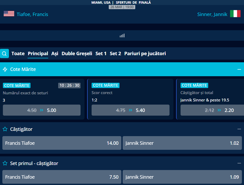Viewport: 244px width, 185px height.
Task: Click the statistics bars icon
Action: [x=122, y=35]
